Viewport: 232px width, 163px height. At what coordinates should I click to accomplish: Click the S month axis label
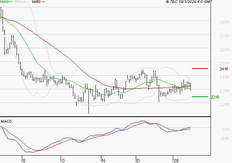tap(24, 161)
